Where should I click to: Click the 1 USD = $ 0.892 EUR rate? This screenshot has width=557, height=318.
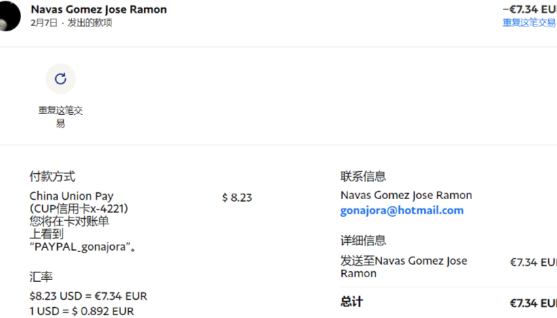82,311
